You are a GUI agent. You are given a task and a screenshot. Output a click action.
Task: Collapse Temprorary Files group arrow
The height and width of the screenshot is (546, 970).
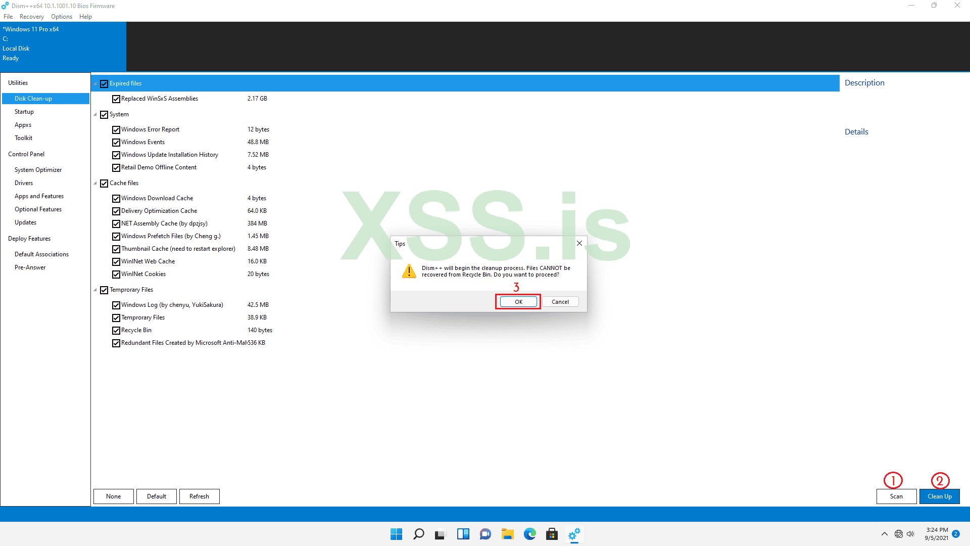pos(95,290)
